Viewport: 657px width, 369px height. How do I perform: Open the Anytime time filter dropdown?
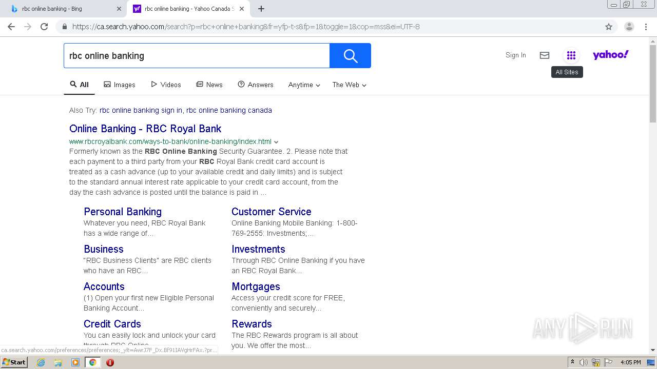[x=304, y=85]
